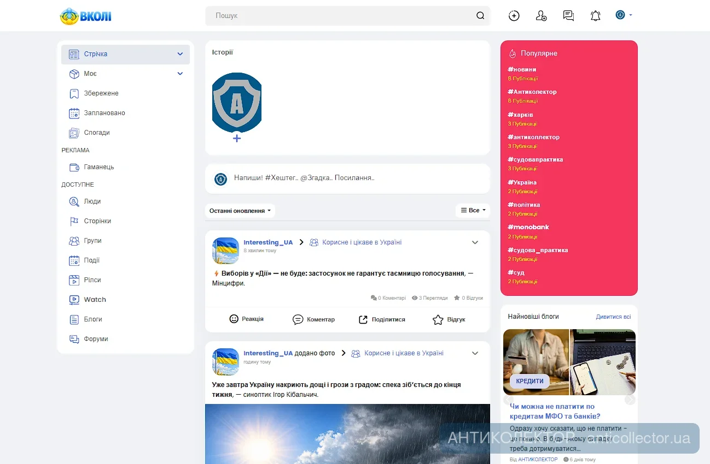Open post options chevron for Виборів у «Дії» post
The image size is (710, 464).
(475, 242)
